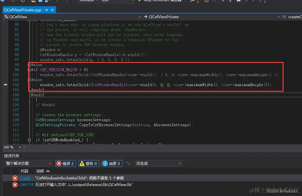
Task: Toggle the 错误 2 errors filter
Action: [x=66, y=163]
